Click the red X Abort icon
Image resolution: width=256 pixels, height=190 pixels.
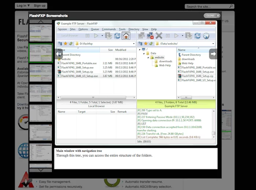point(159,36)
